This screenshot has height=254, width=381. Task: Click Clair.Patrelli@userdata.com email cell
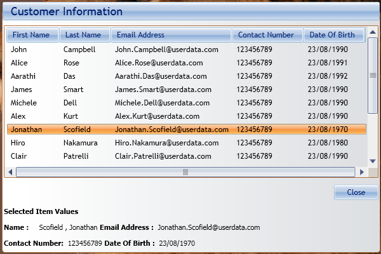(163, 156)
